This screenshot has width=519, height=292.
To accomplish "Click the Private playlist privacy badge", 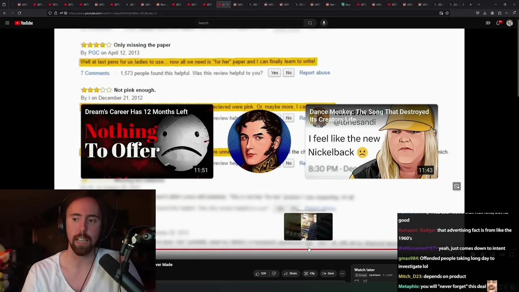I will 360,275.
